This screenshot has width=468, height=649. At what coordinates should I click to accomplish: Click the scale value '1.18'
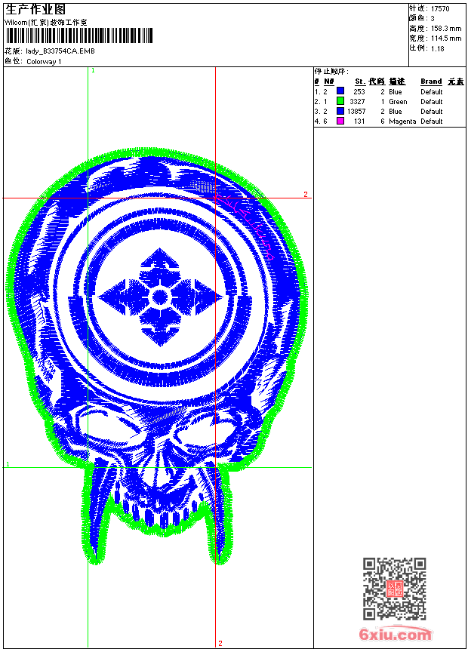437,49
